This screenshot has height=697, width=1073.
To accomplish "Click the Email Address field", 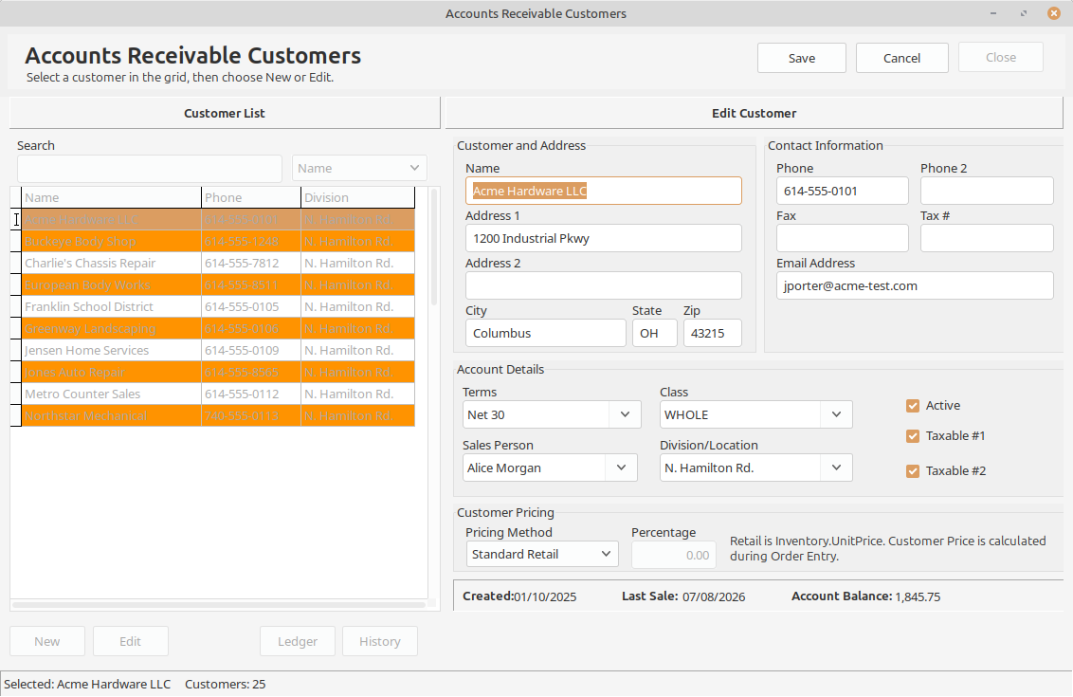I will [915, 285].
